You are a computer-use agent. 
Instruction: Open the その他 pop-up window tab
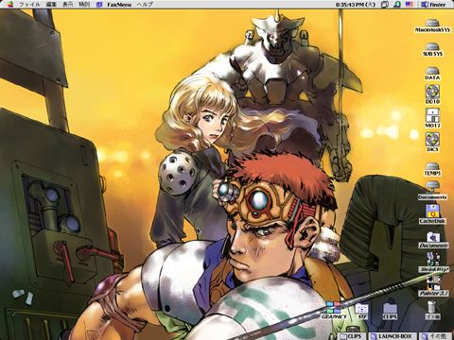[434, 336]
